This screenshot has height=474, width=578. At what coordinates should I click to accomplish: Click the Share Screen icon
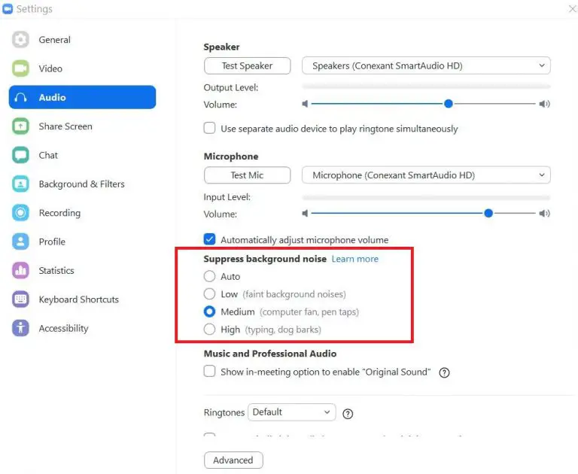click(x=20, y=126)
